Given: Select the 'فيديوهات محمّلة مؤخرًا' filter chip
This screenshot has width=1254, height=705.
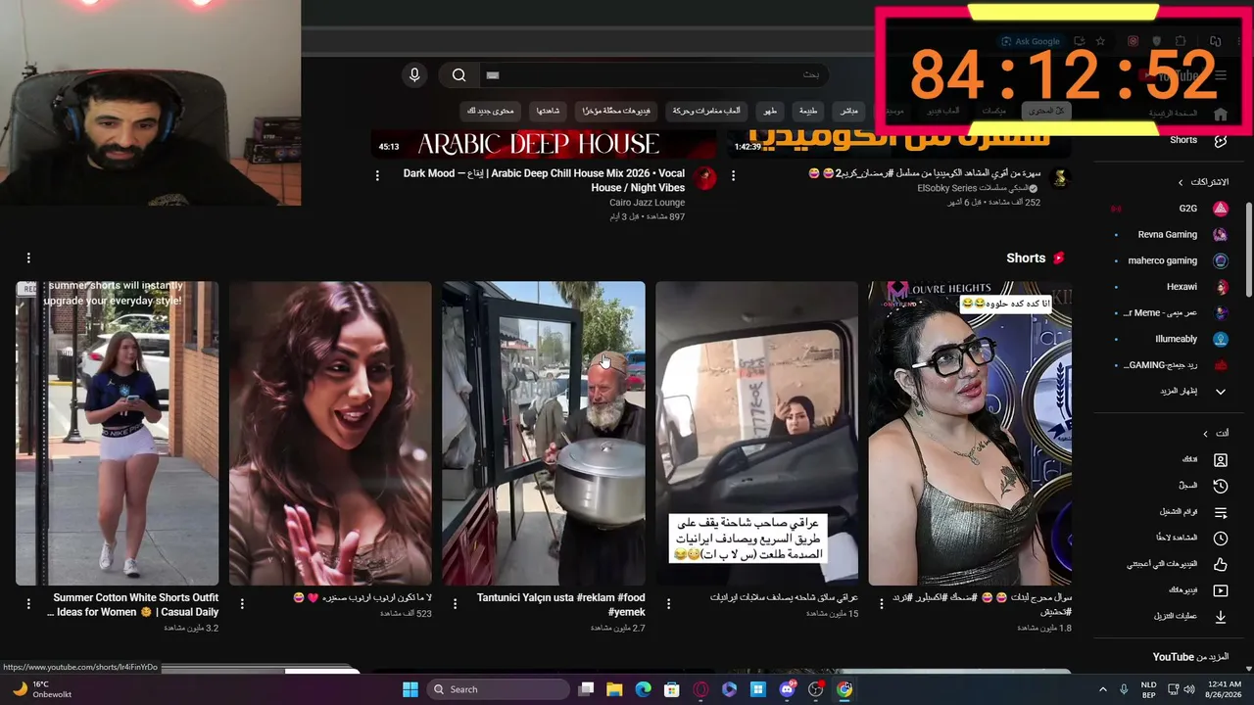Looking at the screenshot, I should [616, 111].
